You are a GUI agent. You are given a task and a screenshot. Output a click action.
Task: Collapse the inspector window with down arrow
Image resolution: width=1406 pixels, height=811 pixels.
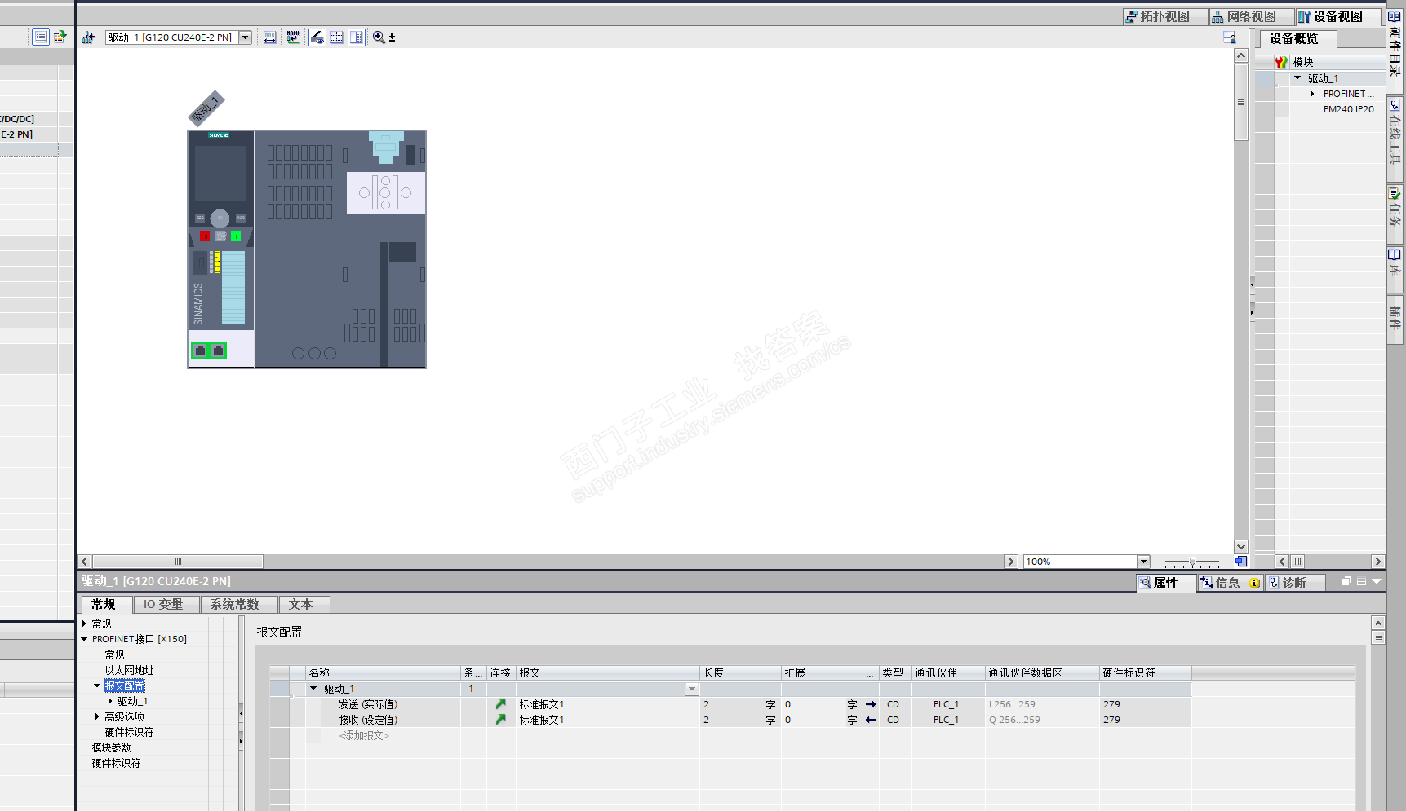(1377, 581)
